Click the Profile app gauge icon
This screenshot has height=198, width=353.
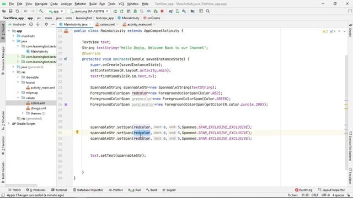(148, 11)
